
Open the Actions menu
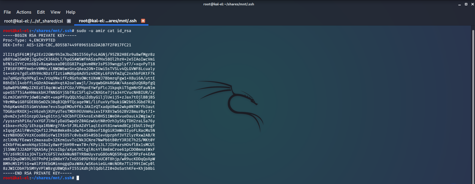[24, 12]
